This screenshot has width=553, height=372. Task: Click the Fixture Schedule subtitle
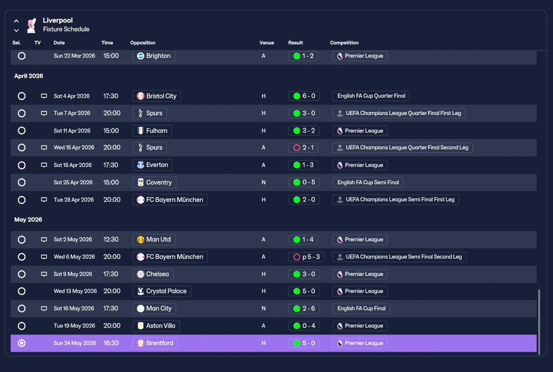coord(67,29)
